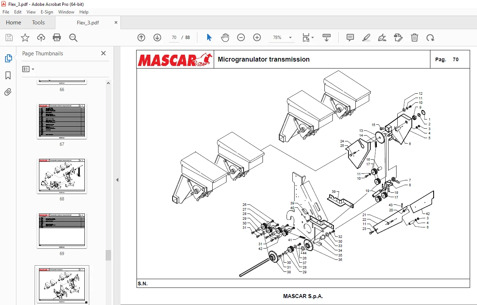The width and height of the screenshot is (477, 305).
Task: Select the highlighted page 70 thumbnail
Action: (62, 285)
